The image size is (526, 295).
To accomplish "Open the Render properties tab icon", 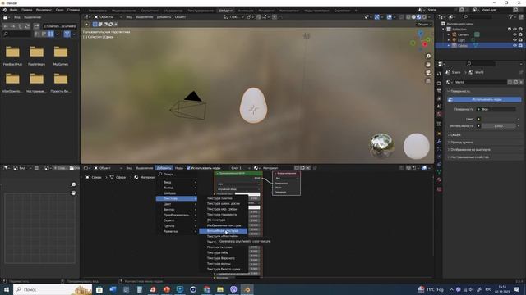I will coord(439,83).
